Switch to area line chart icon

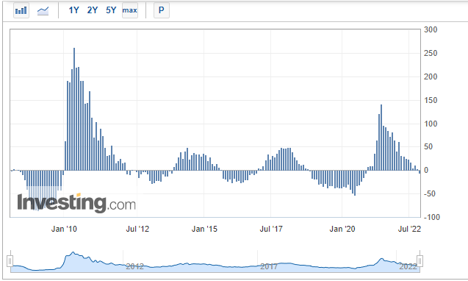point(43,11)
